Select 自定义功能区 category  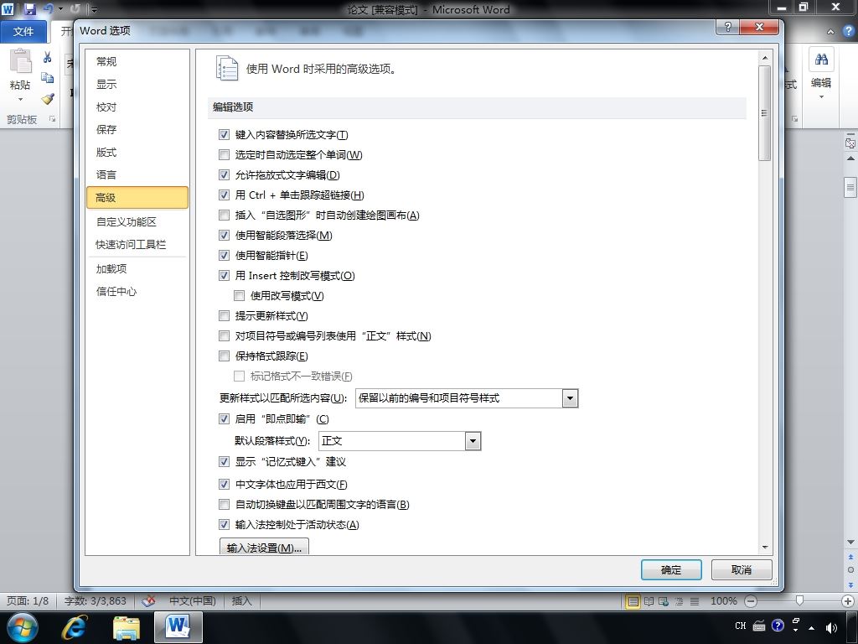point(137,221)
